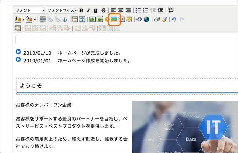The height and width of the screenshot is (153, 238).
Task: Click the colored stripes heading icon
Action: pyautogui.click(x=114, y=20)
